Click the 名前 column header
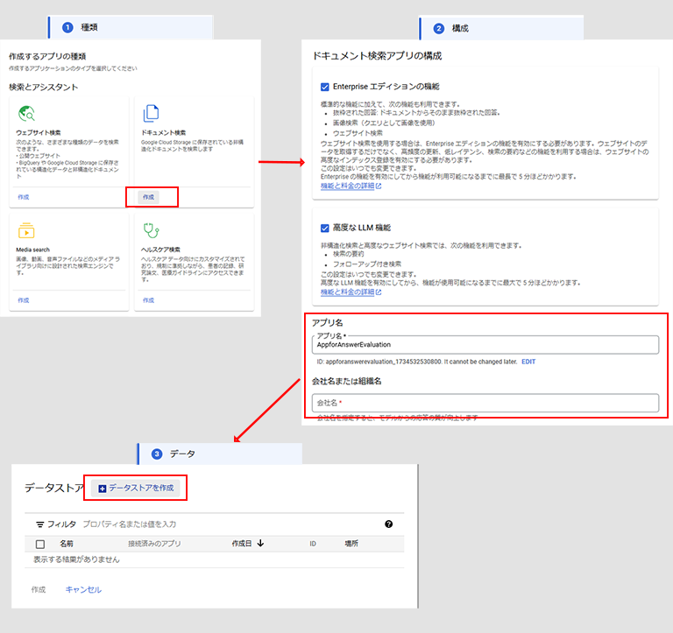This screenshot has height=633, width=673. 67,544
